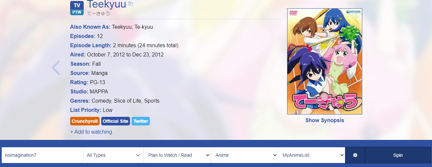Image resolution: width=432 pixels, height=167 pixels.
Task: Click the Teekyuu title heading
Action: (x=107, y=5)
